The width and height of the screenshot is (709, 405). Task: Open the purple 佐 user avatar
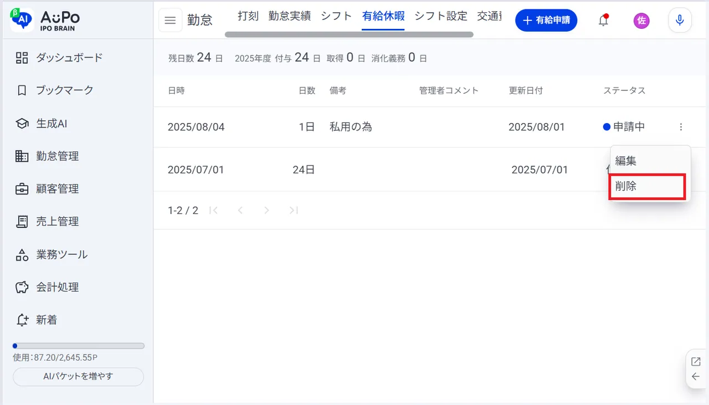[x=641, y=20]
